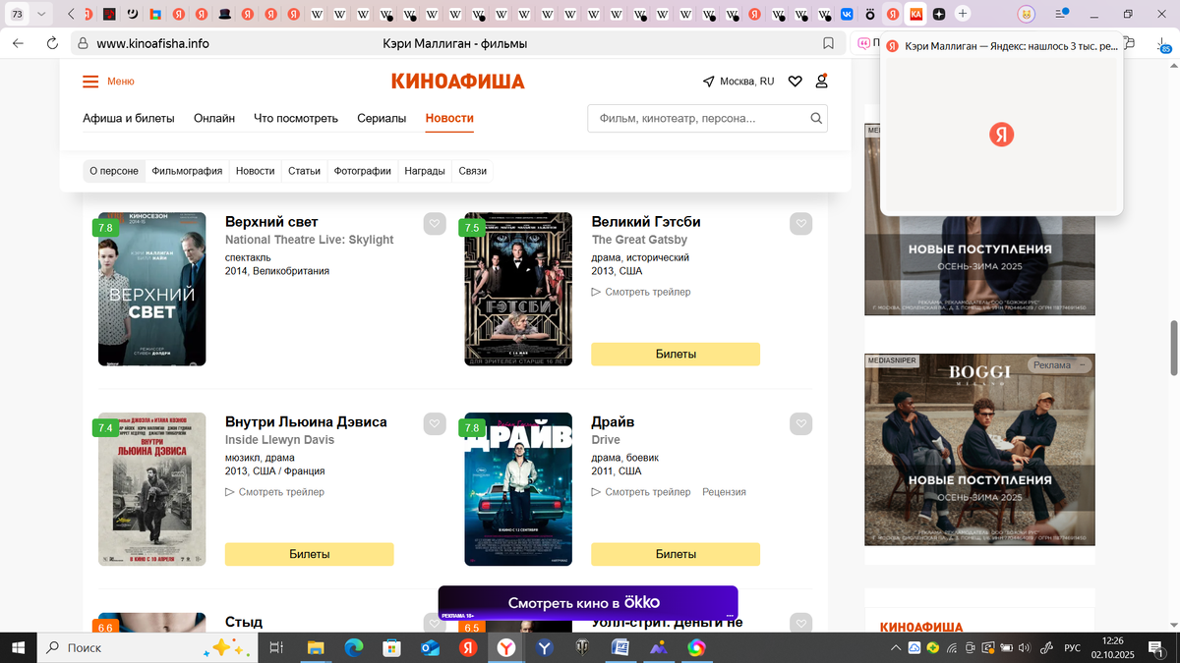Image resolution: width=1180 pixels, height=663 pixels.
Task: Open Microsoft Store taskbar icon
Action: click(391, 648)
